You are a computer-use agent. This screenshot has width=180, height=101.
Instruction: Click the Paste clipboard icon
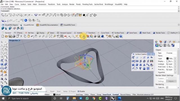(x=28, y=36)
